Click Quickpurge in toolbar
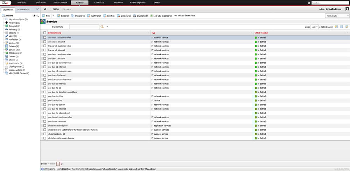The width and height of the screenshot is (350, 171). (x=124, y=16)
